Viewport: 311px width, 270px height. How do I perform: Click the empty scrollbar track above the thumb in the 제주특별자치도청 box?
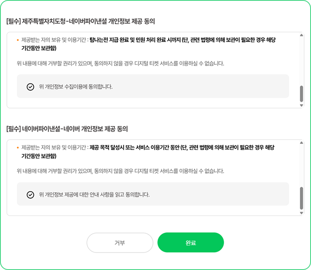[301, 61]
